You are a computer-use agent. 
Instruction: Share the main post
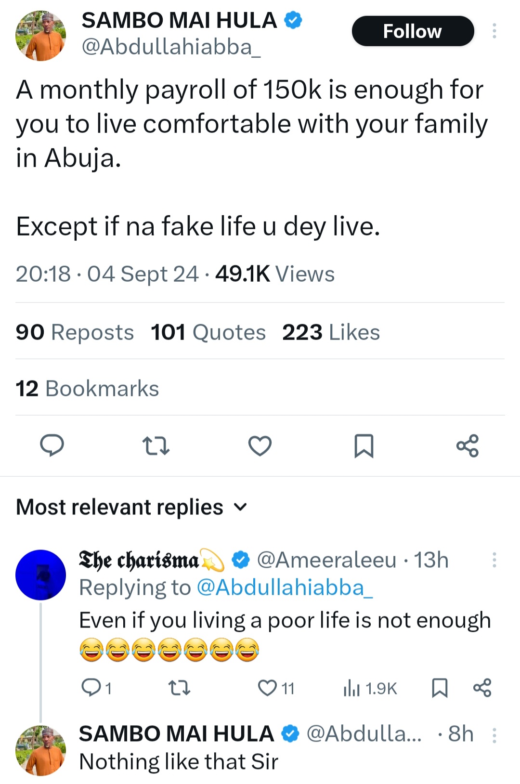468,445
